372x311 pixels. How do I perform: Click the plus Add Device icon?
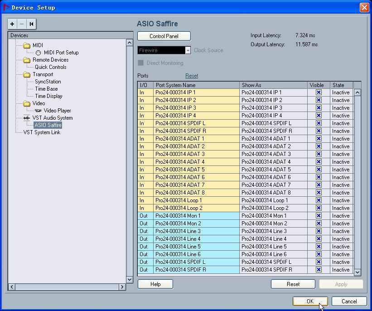click(12, 24)
